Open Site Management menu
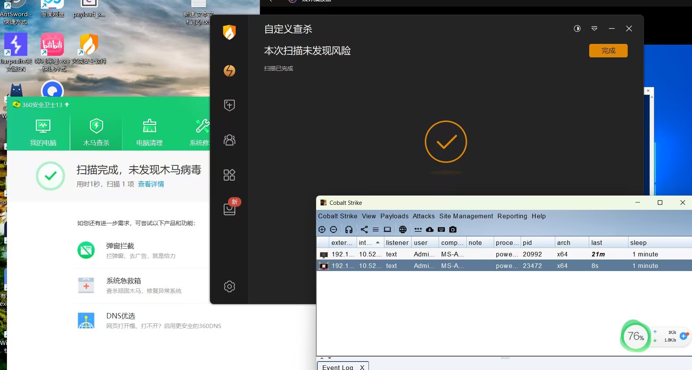Screen dimensions: 692x370 pos(466,216)
